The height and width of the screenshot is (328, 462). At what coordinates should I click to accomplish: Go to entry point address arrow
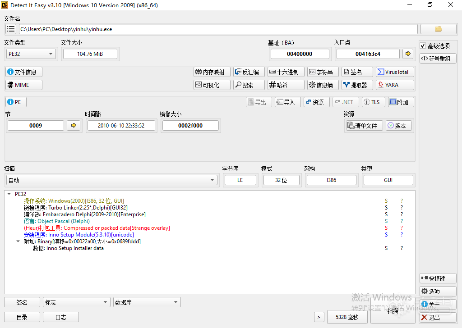408,54
